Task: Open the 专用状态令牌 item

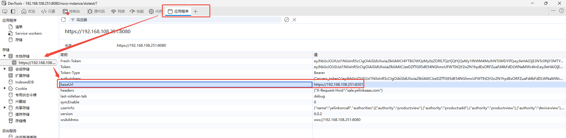Action: point(26,95)
